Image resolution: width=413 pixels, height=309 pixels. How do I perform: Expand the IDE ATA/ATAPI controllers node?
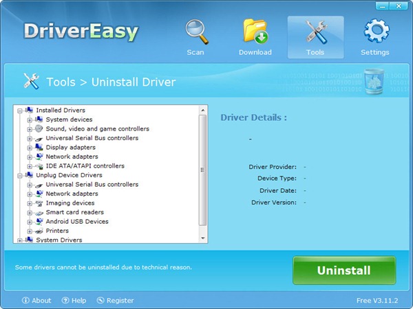click(30, 166)
